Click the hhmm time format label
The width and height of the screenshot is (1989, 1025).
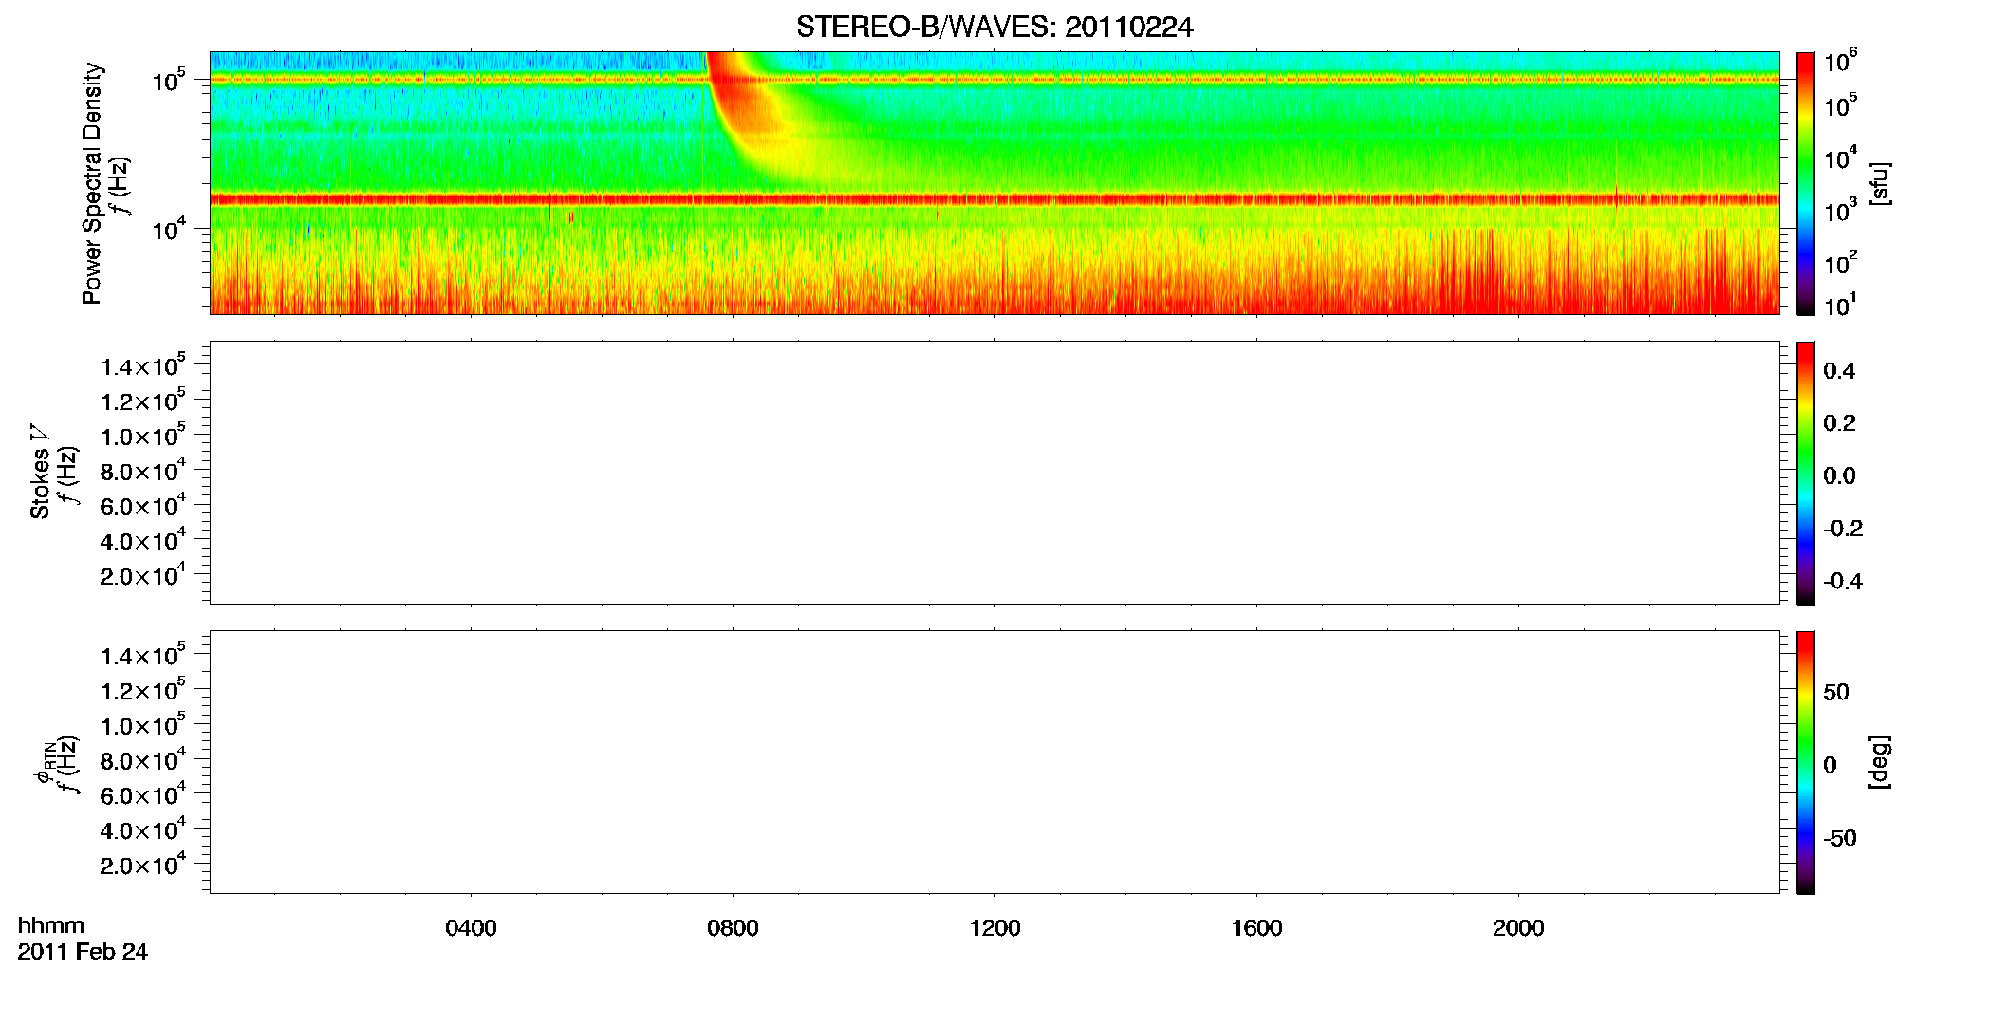(x=51, y=925)
